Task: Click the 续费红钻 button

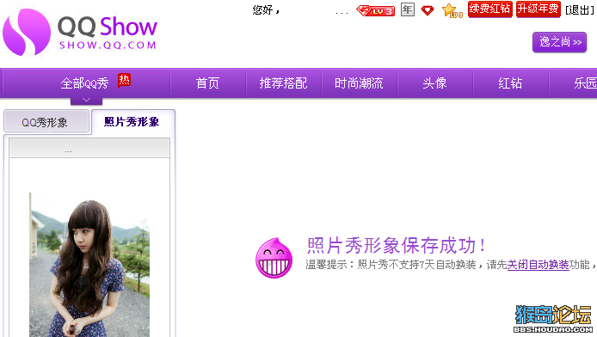Action: (489, 9)
